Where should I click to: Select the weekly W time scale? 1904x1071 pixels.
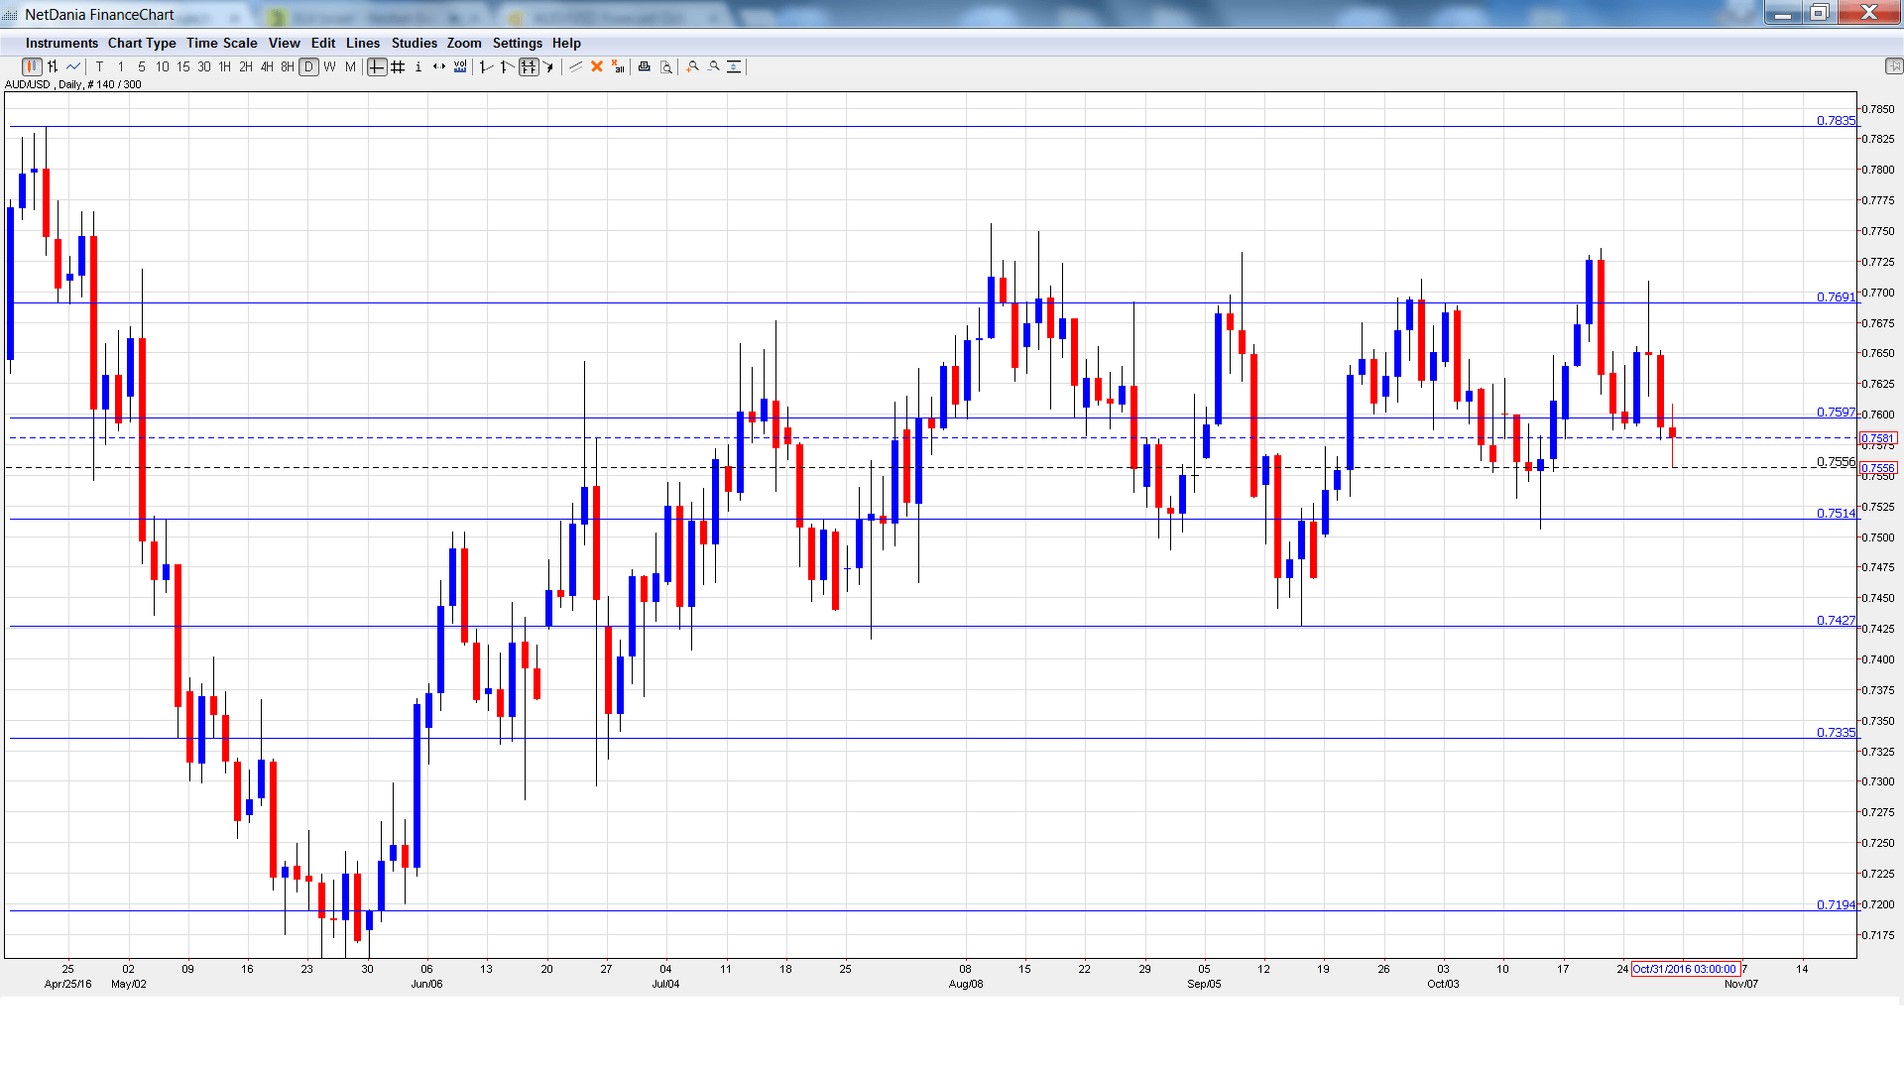click(329, 66)
